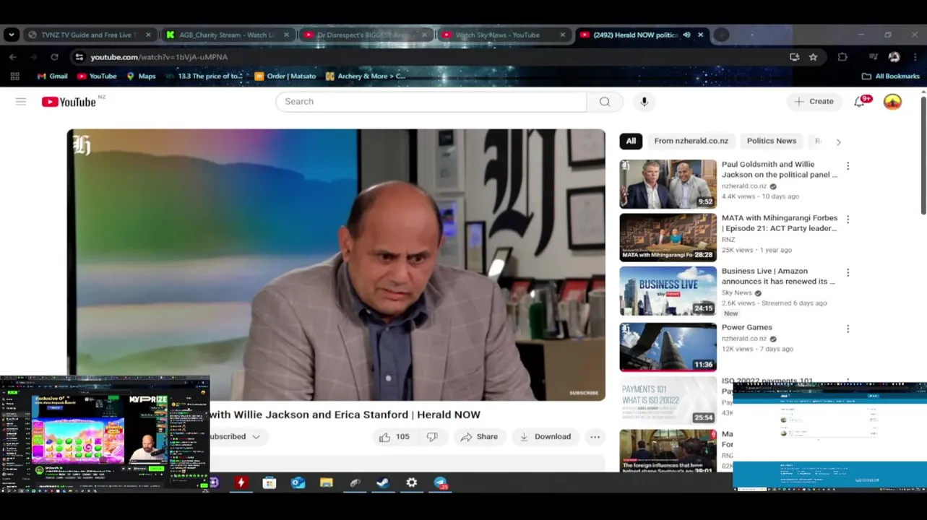The width and height of the screenshot is (927, 520).
Task: Dislike the video with thumbs down
Action: (432, 437)
